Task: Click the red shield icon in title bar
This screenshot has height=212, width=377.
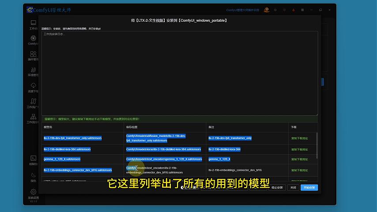Action: tap(284, 10)
